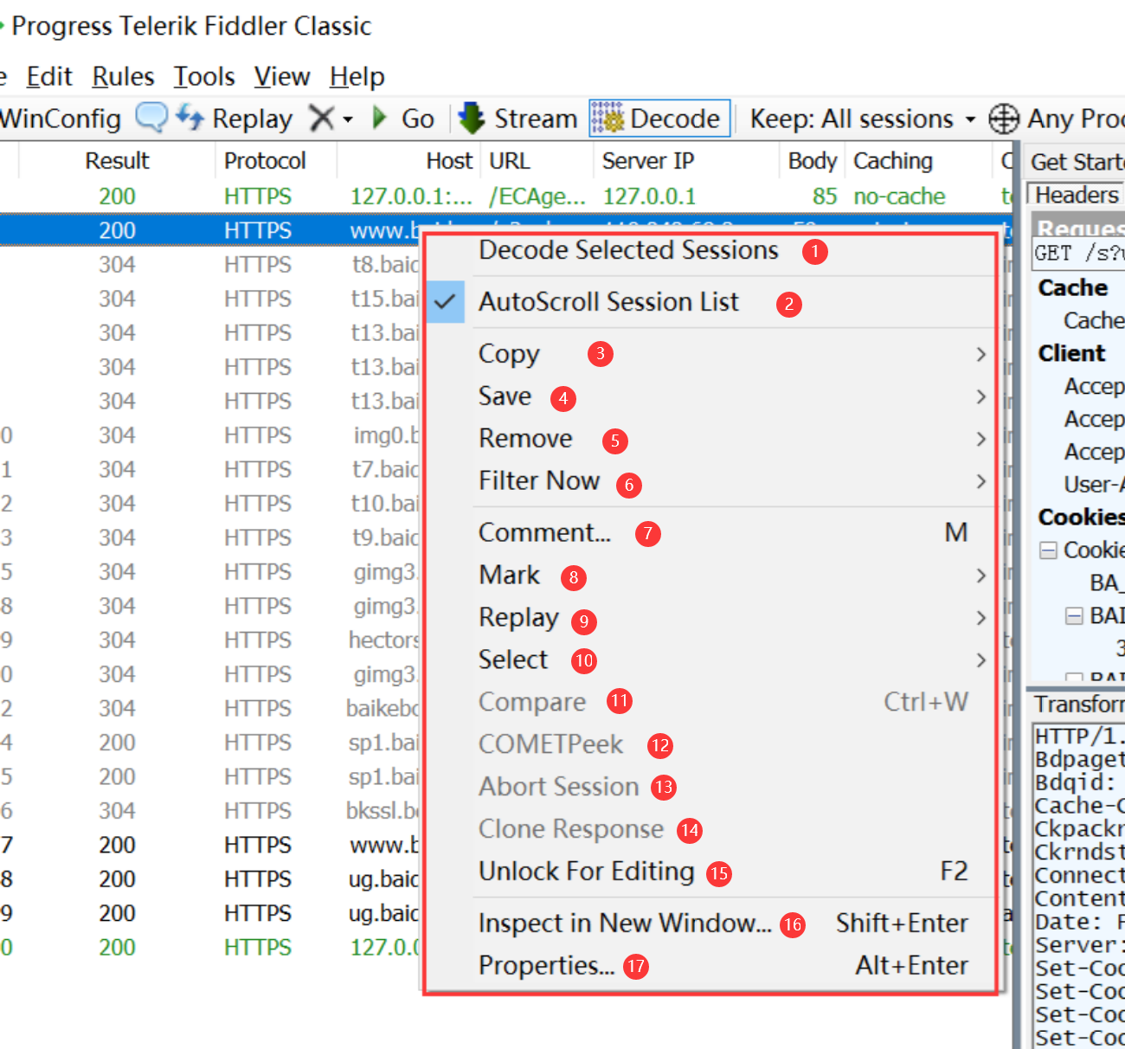Screen dimensions: 1125x1049
Task: Choose Comment... in context menu
Action: coord(710,532)
